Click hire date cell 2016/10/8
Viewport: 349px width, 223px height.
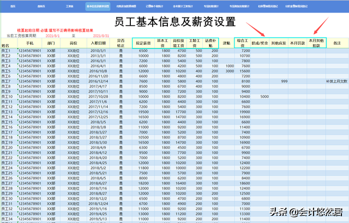pyautogui.click(x=98, y=71)
